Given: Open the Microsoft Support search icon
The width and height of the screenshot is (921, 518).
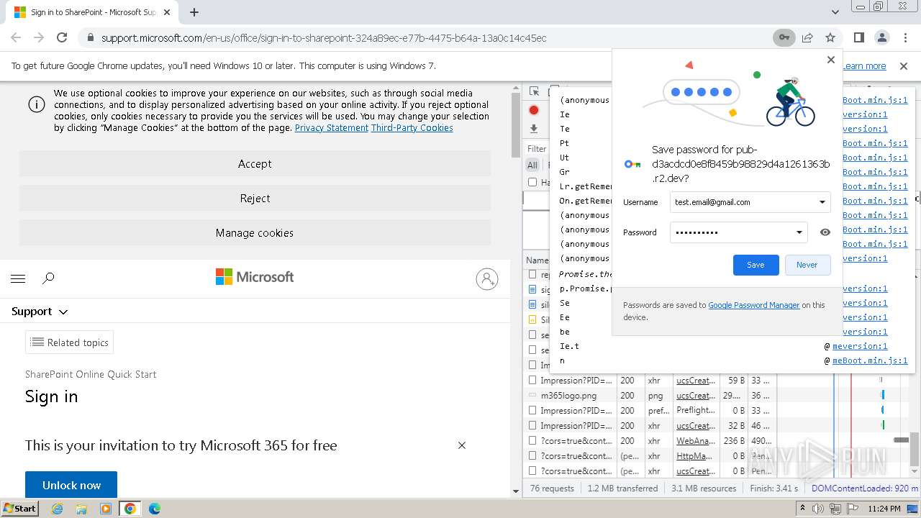Looking at the screenshot, I should pos(48,278).
